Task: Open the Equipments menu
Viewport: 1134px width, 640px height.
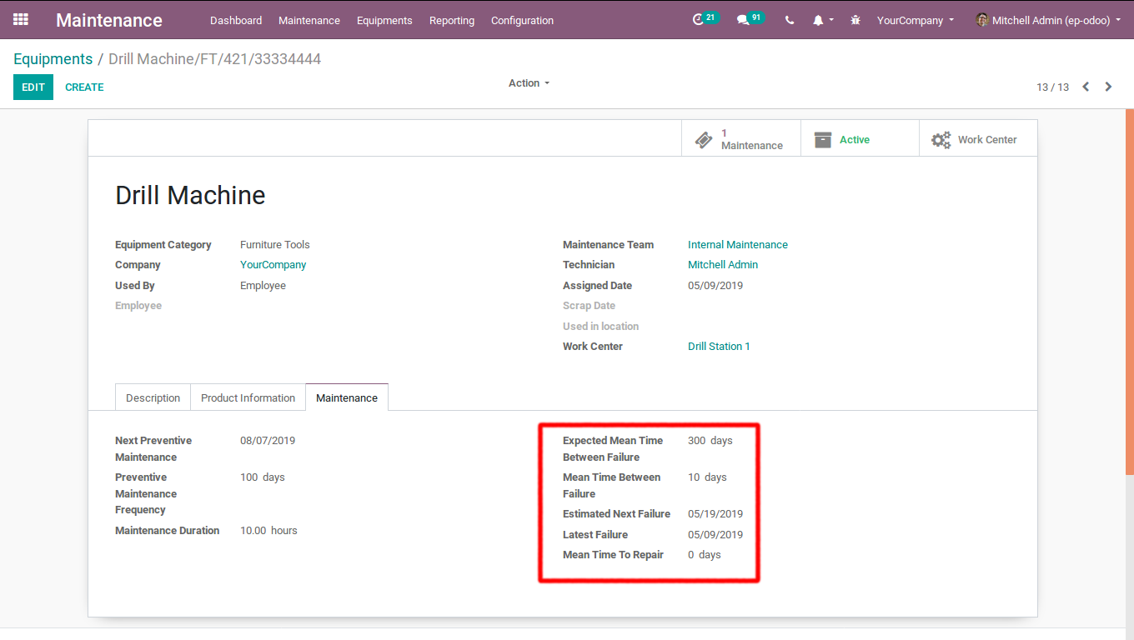Action: [384, 20]
